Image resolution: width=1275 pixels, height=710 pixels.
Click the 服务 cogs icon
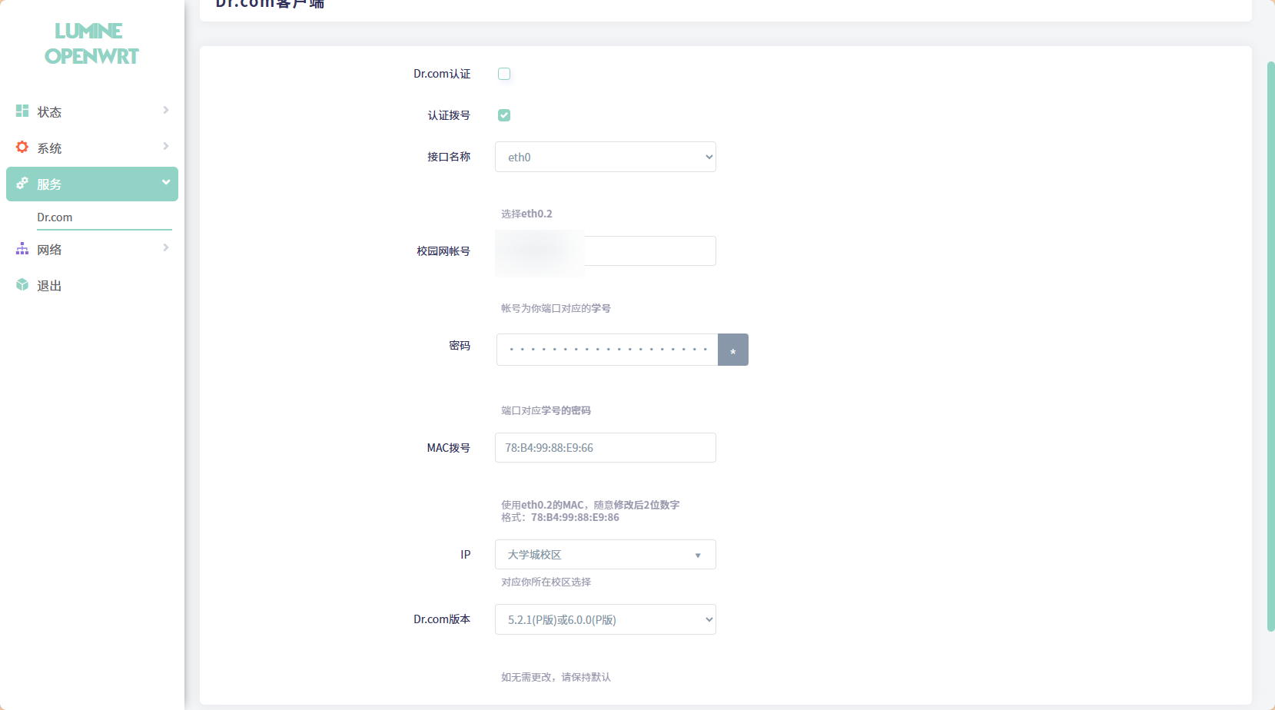click(x=22, y=184)
